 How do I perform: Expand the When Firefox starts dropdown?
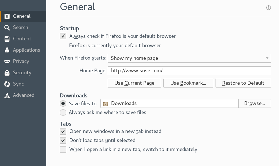coord(189,58)
